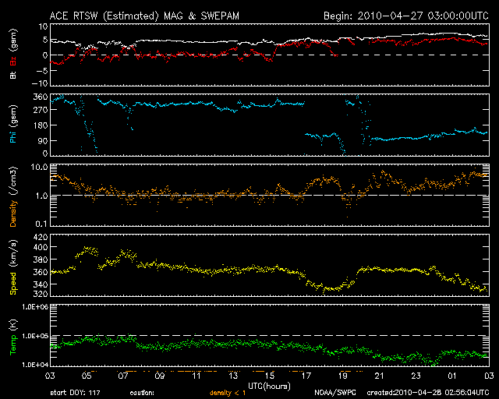Click the '03' hour tick at left end
Viewport: 499px width, 399px height.
pyautogui.click(x=50, y=376)
